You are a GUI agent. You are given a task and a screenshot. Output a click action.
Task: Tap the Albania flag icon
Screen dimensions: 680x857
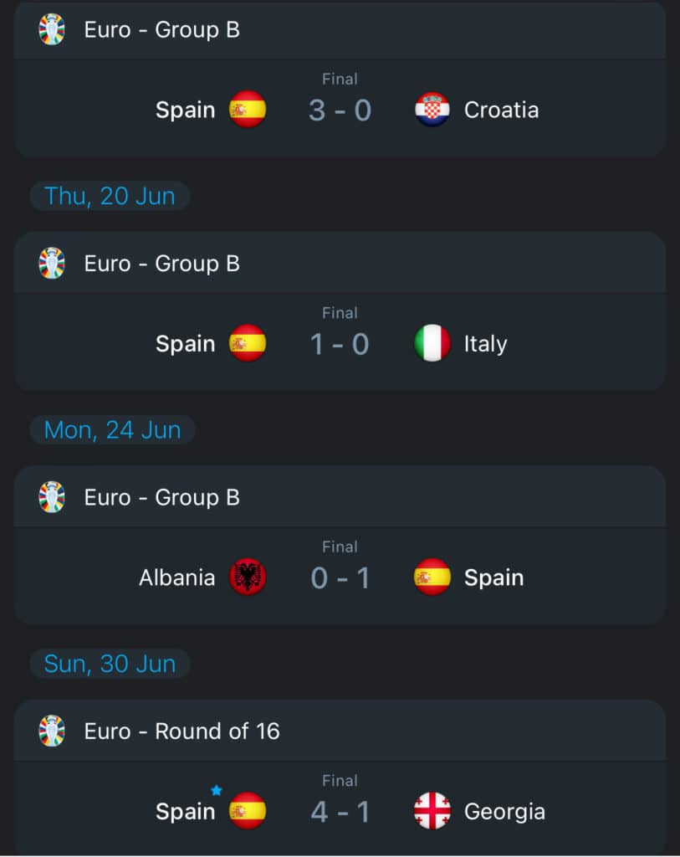click(x=248, y=577)
